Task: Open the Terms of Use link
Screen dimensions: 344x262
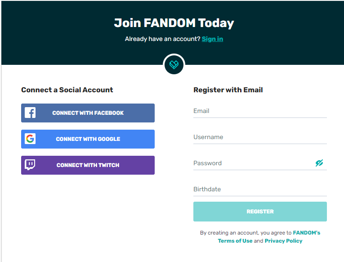Action: (x=235, y=241)
